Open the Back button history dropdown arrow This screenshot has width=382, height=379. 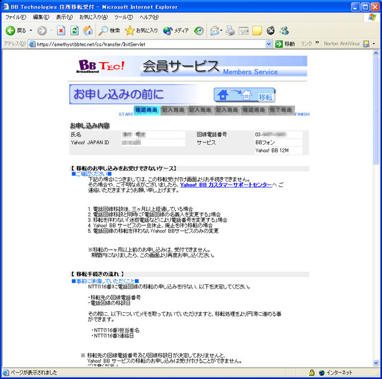[x=31, y=30]
